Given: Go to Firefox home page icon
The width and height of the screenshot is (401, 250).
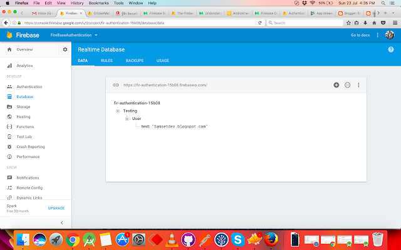Looking at the screenshot, I should click(x=374, y=22).
